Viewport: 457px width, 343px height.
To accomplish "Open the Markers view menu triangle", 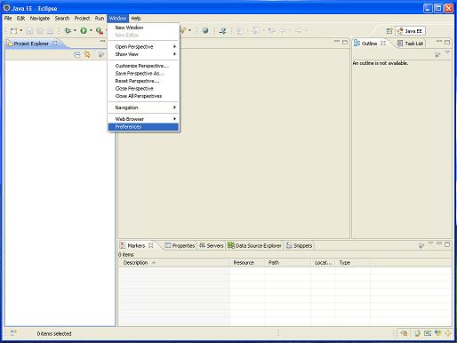I will pos(430,243).
